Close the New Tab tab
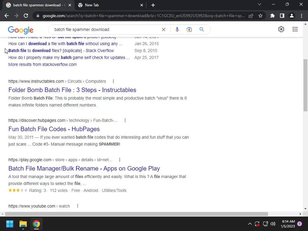The width and height of the screenshot is (308, 231). point(142,5)
